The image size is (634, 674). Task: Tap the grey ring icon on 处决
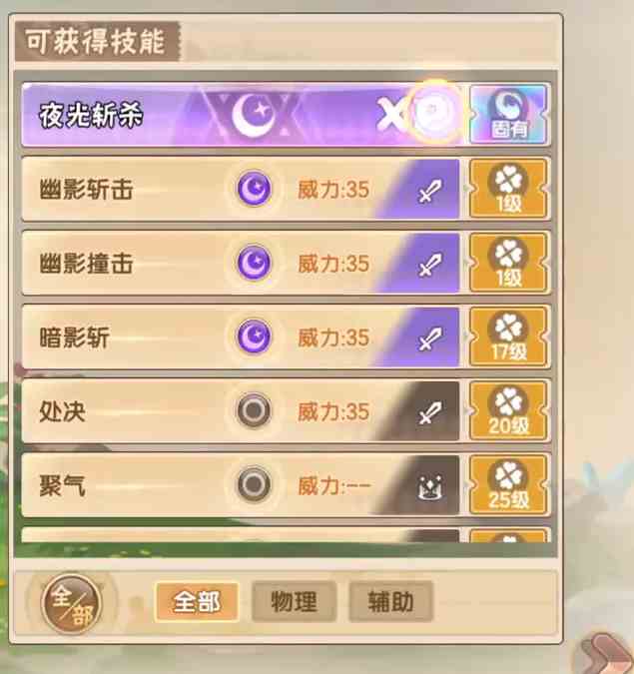pos(254,410)
